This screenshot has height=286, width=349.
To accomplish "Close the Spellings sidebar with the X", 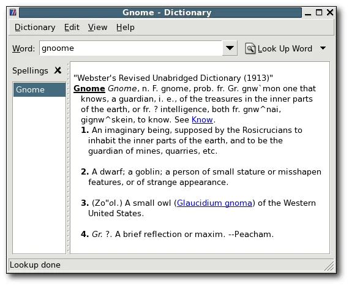I will [58, 70].
